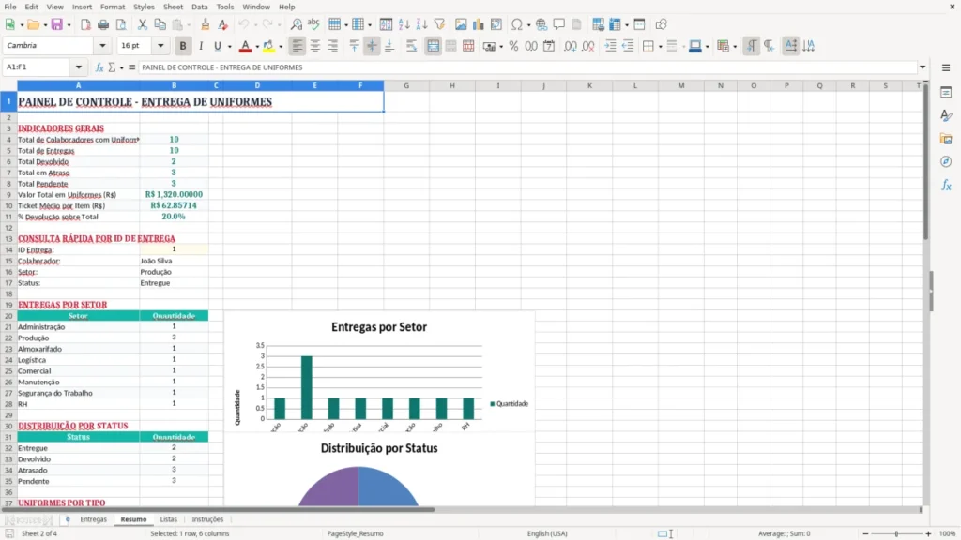Image resolution: width=961 pixels, height=540 pixels.
Task: Open Conditional Formatting dropdown arrow
Action: pos(735,47)
